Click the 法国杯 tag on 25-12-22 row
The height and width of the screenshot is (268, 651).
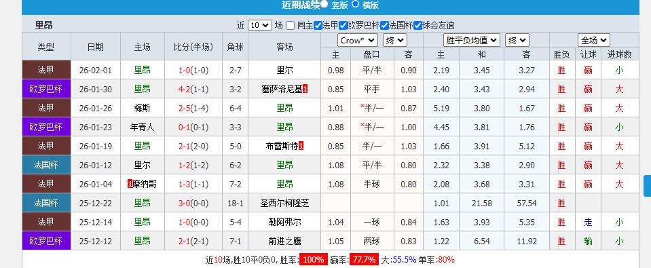click(x=46, y=204)
